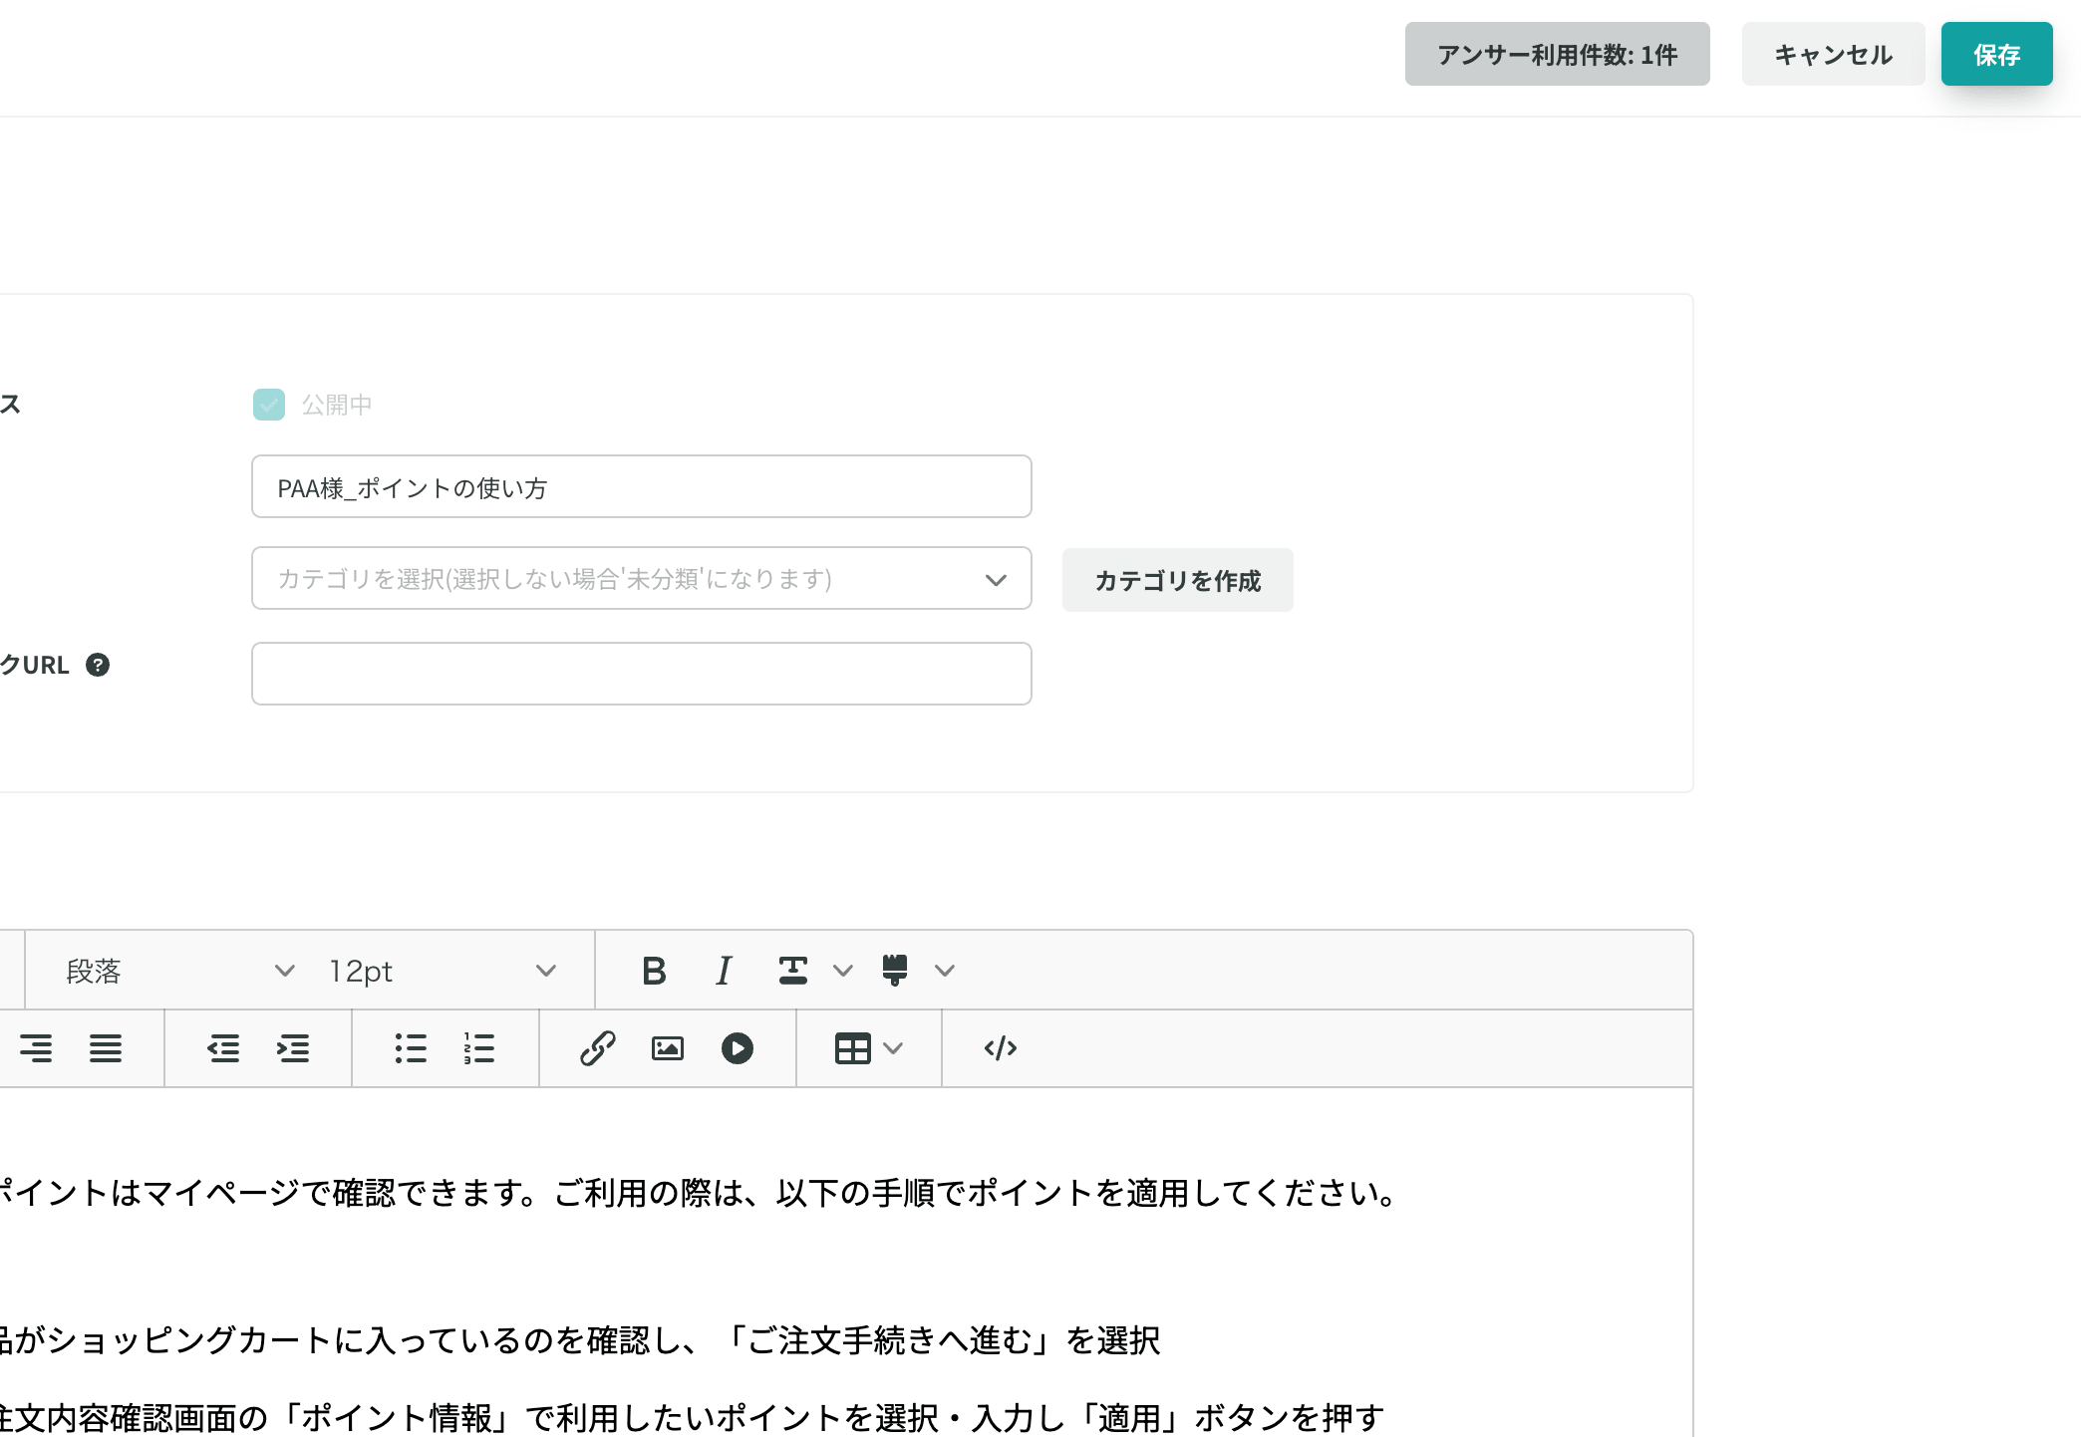This screenshot has height=1437, width=2081.
Task: Open the カテゴリを選択 category dropdown
Action: click(642, 579)
